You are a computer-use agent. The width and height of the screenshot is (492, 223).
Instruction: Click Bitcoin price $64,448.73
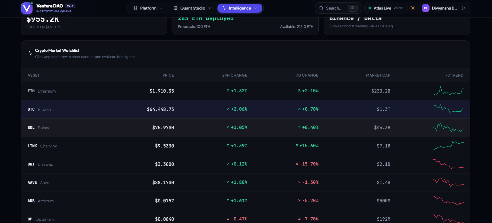160,109
